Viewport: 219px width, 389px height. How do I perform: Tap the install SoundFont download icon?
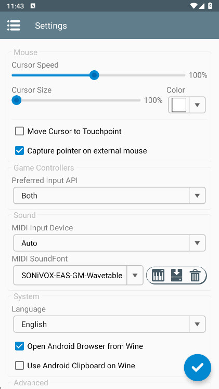click(x=176, y=275)
